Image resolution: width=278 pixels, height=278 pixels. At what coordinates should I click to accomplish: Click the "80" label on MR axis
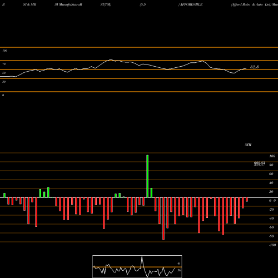[x=271, y=165]
